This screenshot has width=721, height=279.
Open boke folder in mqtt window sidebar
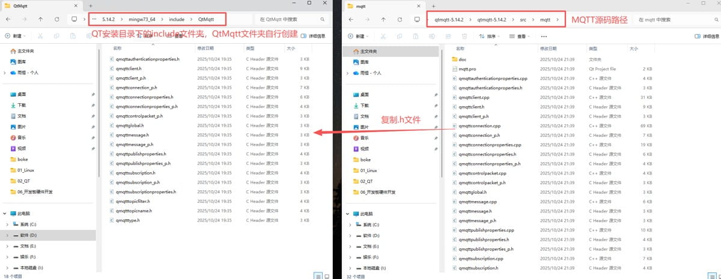click(362, 160)
